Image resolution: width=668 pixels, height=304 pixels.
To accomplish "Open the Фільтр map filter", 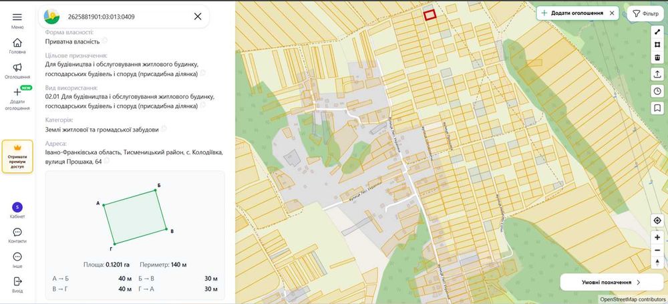I will (646, 13).
